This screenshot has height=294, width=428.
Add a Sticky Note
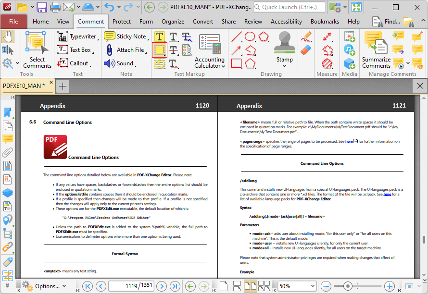coord(126,37)
